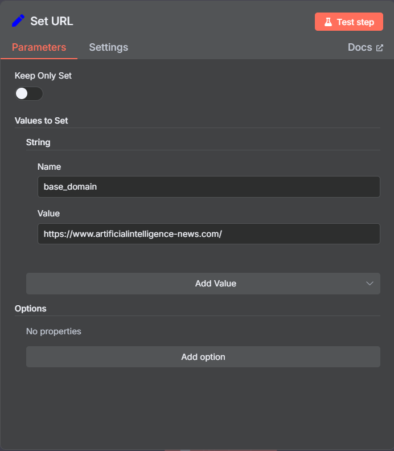Click the Keep Only Set label
The width and height of the screenshot is (394, 451).
43,76
